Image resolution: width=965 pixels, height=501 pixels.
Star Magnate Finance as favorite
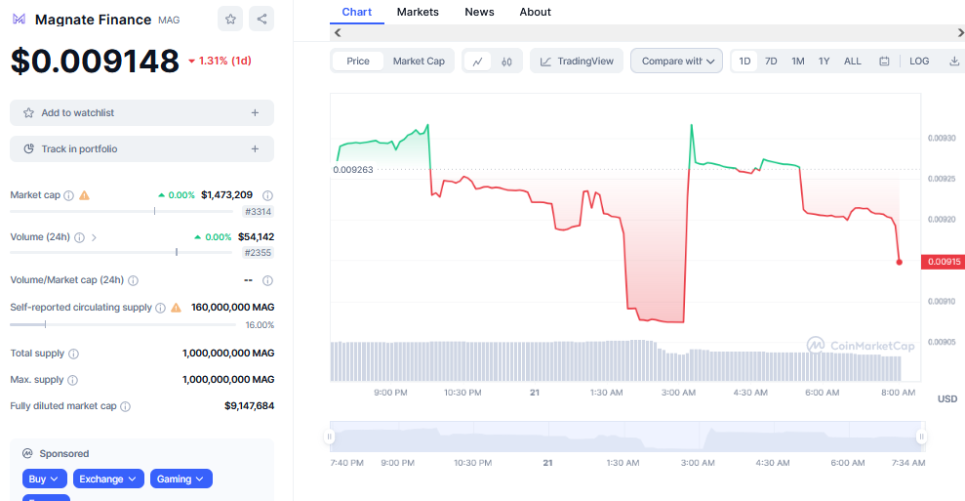[230, 20]
